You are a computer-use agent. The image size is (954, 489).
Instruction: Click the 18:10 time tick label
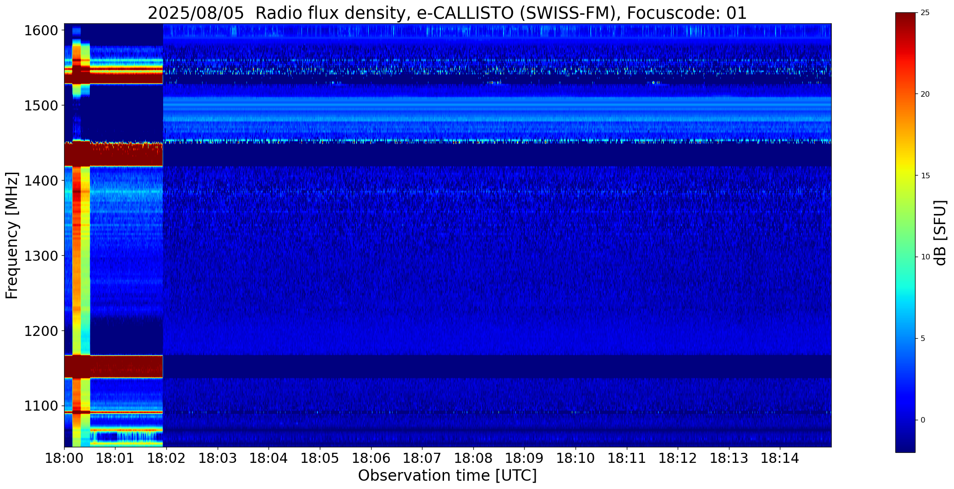[576, 458]
